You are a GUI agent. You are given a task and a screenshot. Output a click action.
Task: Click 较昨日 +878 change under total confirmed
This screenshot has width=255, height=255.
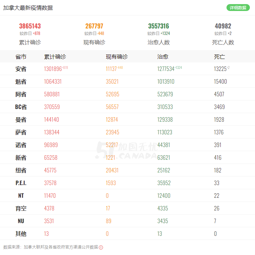[30, 34]
